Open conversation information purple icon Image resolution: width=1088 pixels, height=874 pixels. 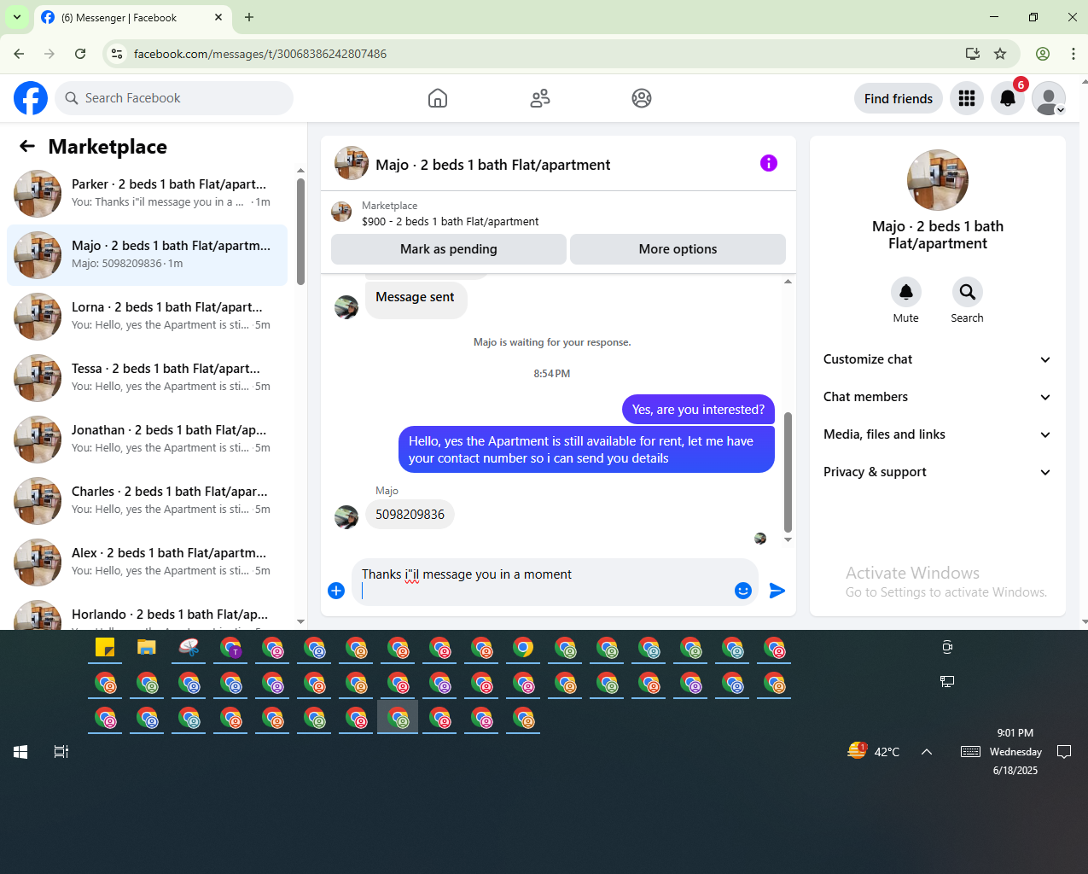point(769,163)
